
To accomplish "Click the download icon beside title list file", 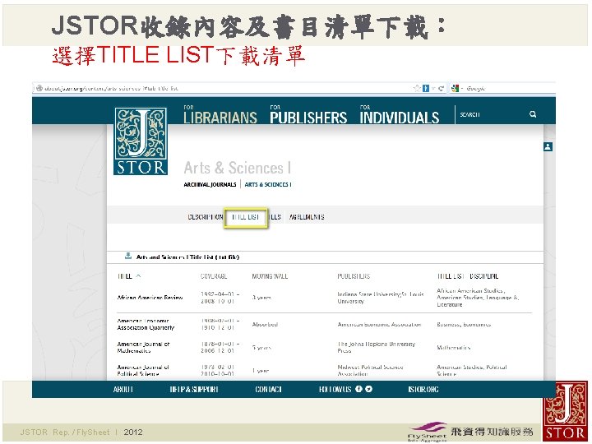I will tap(128, 257).
